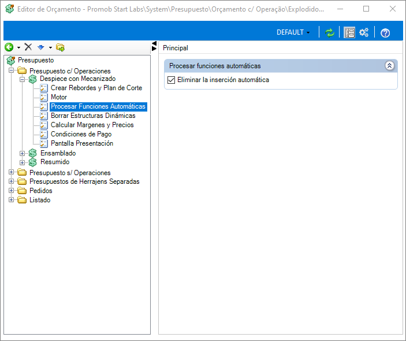Uncheck Eliminar la inserción automática
The width and height of the screenshot is (406, 341).
coord(171,80)
